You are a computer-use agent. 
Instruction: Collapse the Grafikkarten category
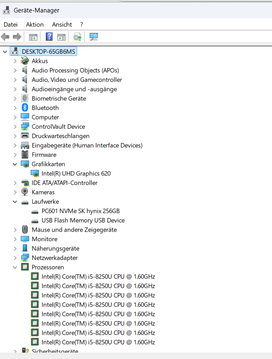coord(15,164)
